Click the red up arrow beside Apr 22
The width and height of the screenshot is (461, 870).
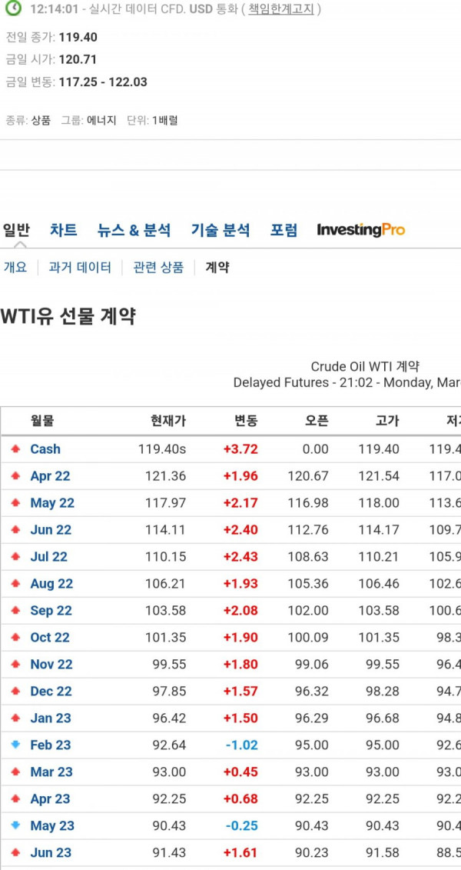tap(15, 475)
